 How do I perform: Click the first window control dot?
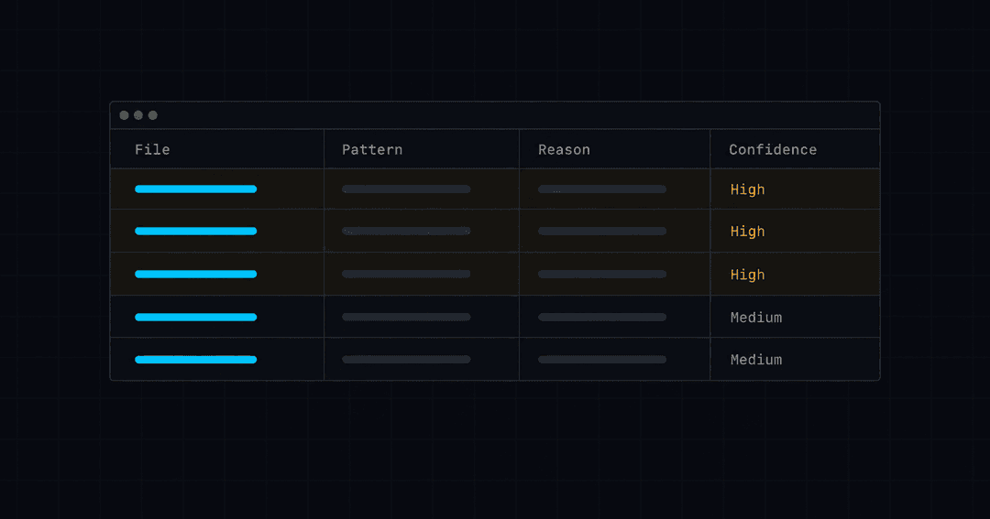click(x=124, y=115)
